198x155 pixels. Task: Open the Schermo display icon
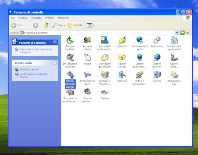[122, 76]
